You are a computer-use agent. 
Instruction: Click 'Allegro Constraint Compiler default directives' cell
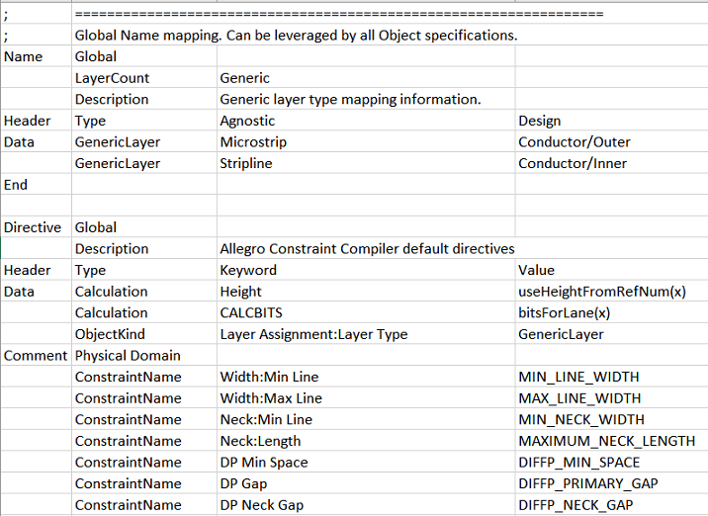367,249
